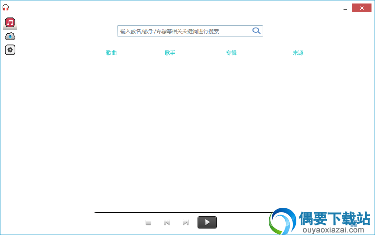Viewport: 375px width, 235px height.
Task: Click the red headphones app logo
Action: 6,8
